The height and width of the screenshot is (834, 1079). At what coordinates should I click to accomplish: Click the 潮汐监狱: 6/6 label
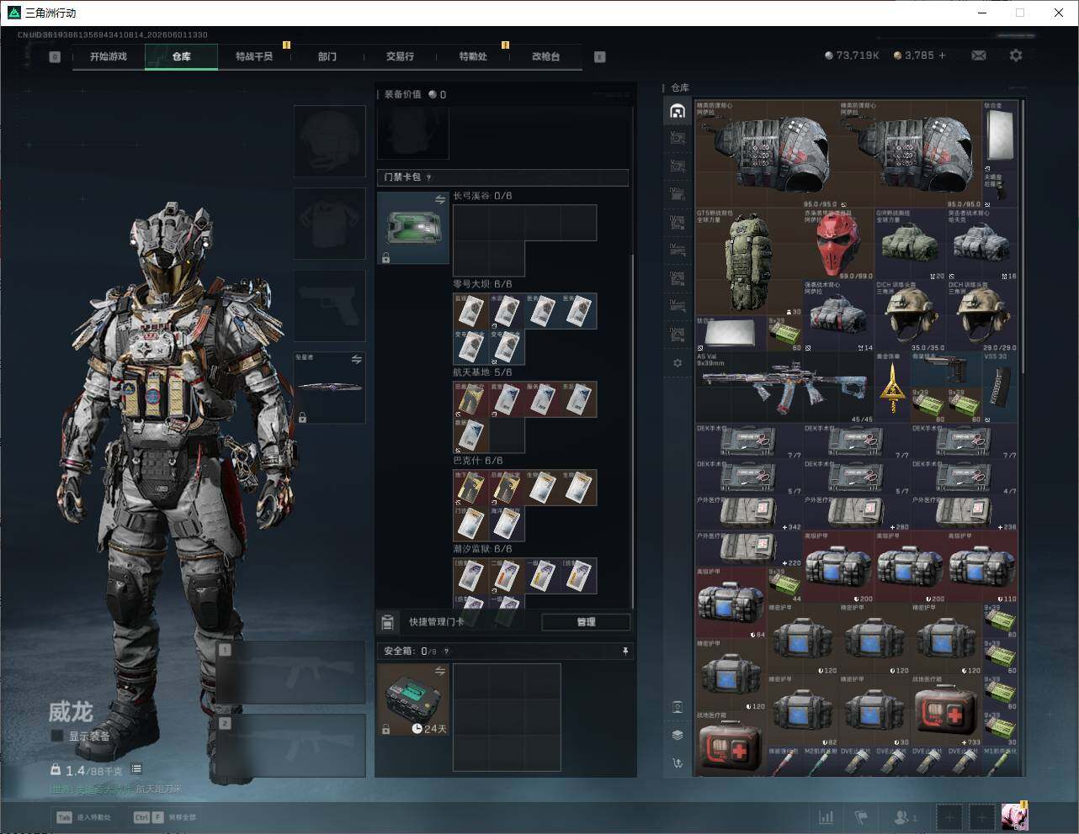[x=482, y=549]
